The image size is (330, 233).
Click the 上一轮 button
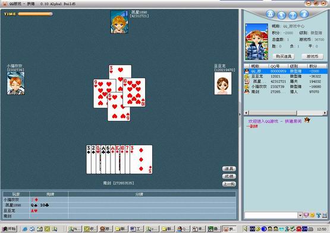pos(229,184)
